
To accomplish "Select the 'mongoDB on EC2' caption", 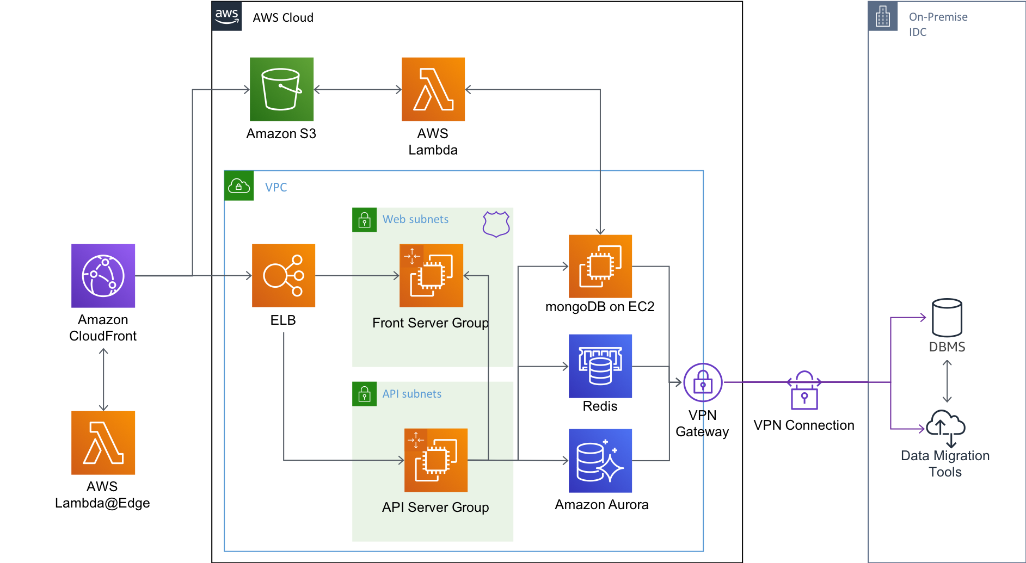I will pos(600,307).
